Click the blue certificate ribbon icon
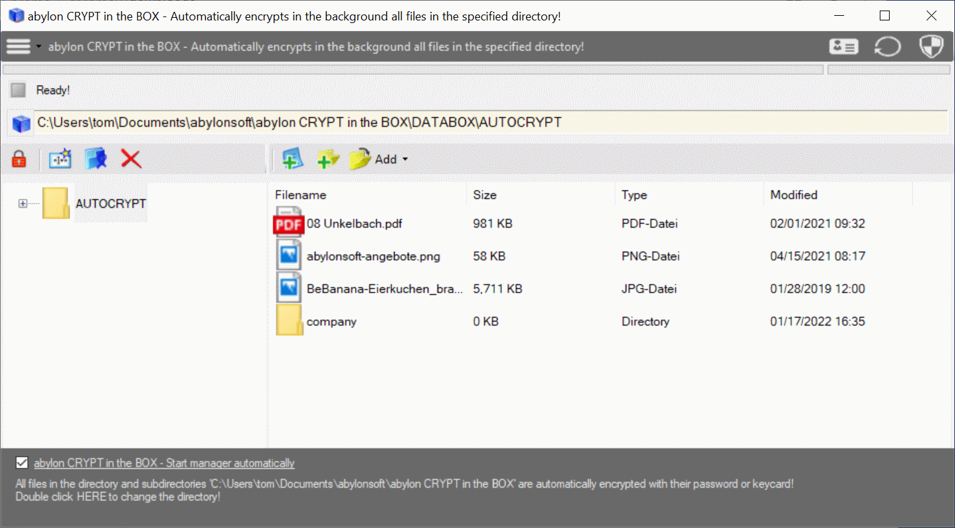The width and height of the screenshot is (955, 528). (96, 159)
